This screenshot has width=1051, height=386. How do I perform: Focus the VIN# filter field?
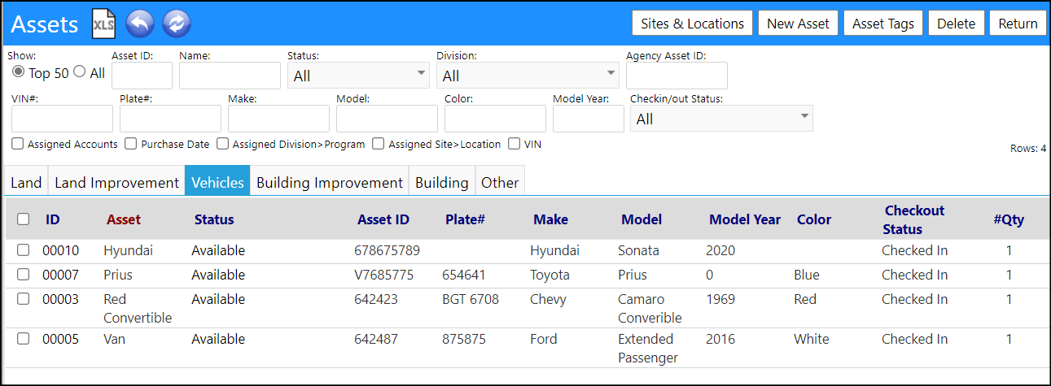coord(62,119)
